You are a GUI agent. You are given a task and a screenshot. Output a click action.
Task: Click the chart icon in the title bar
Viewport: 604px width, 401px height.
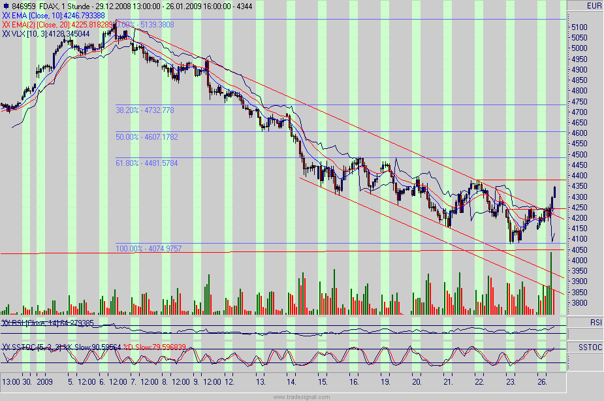pyautogui.click(x=5, y=5)
